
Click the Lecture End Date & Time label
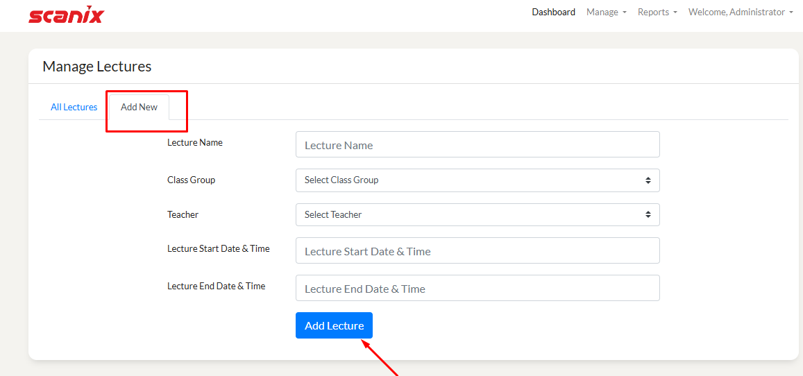(x=216, y=286)
